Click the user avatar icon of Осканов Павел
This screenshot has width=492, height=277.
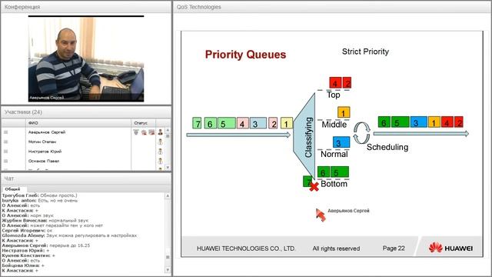[161, 161]
